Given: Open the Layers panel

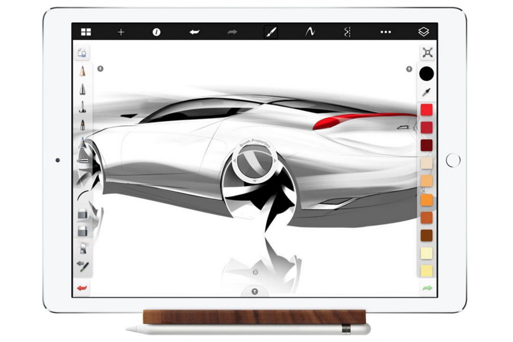Looking at the screenshot, I should 423,31.
